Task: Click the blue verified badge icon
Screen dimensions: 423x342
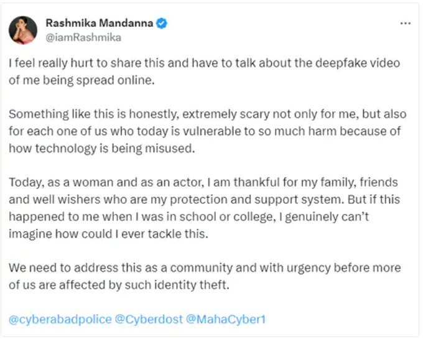Action: click(162, 24)
